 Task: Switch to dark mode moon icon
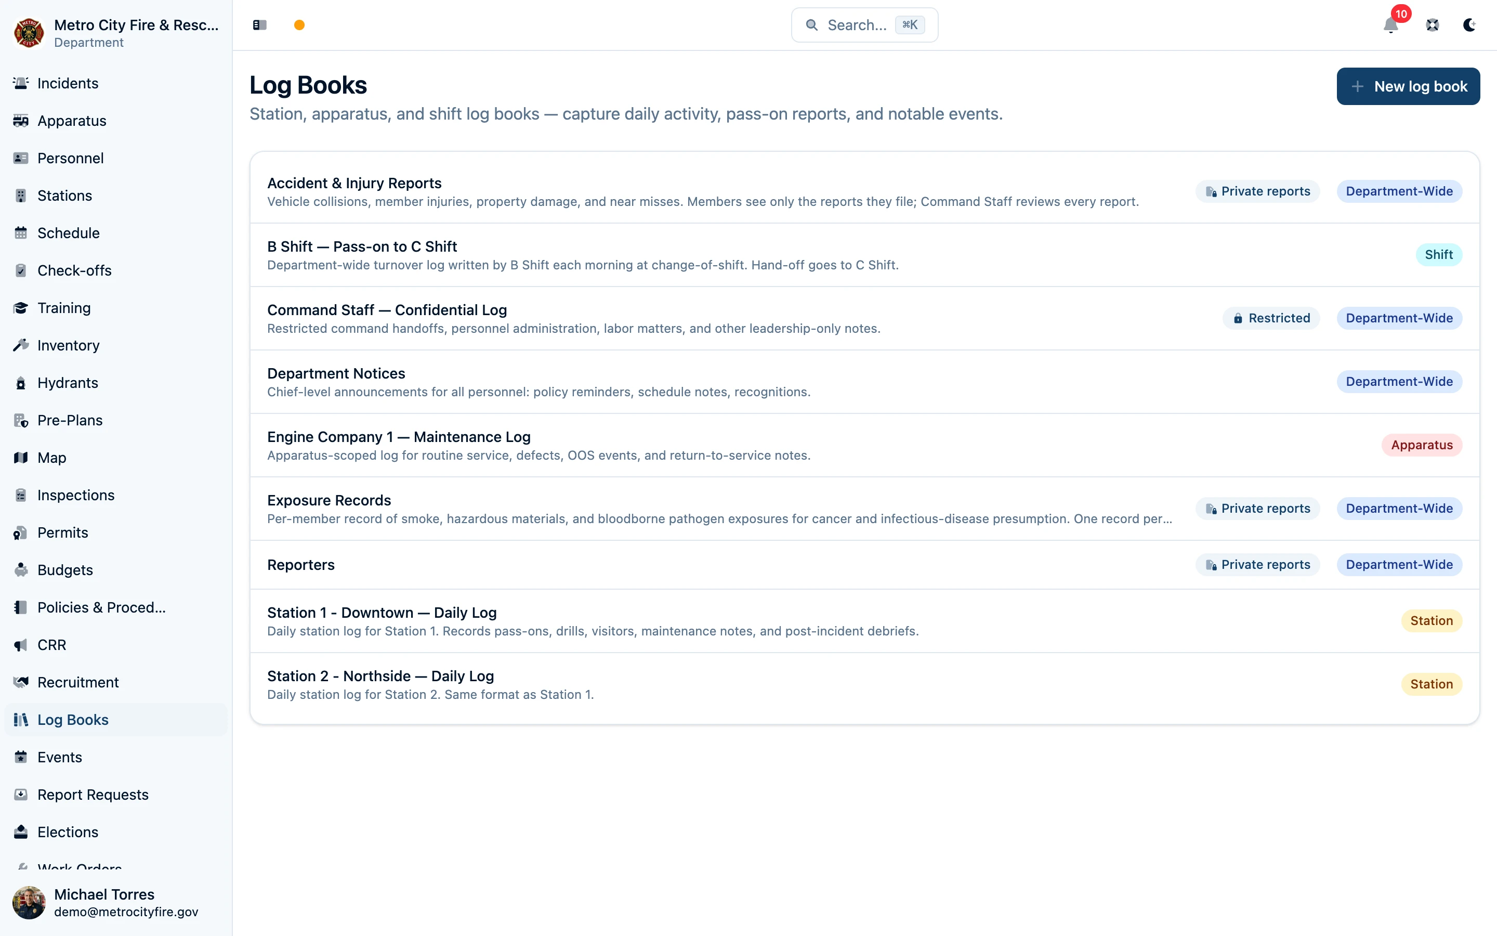[1469, 25]
